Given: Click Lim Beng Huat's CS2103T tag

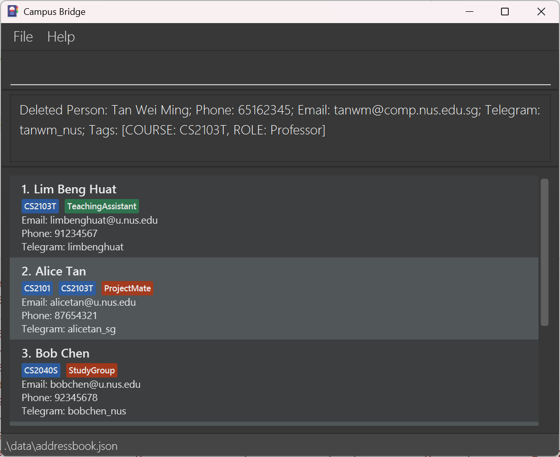Looking at the screenshot, I should tap(40, 206).
